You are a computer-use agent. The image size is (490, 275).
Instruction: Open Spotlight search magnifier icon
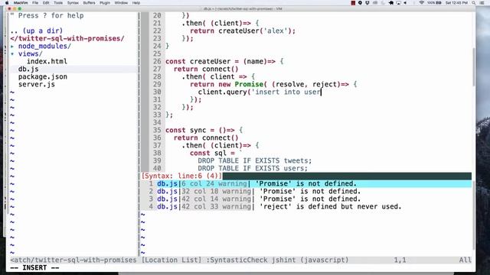pos(474,3)
